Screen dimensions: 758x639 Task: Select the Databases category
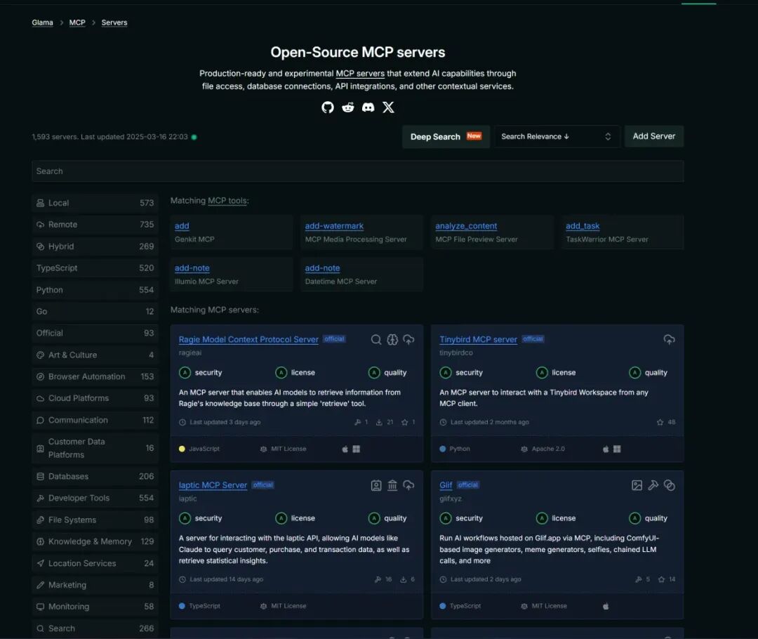click(x=95, y=477)
